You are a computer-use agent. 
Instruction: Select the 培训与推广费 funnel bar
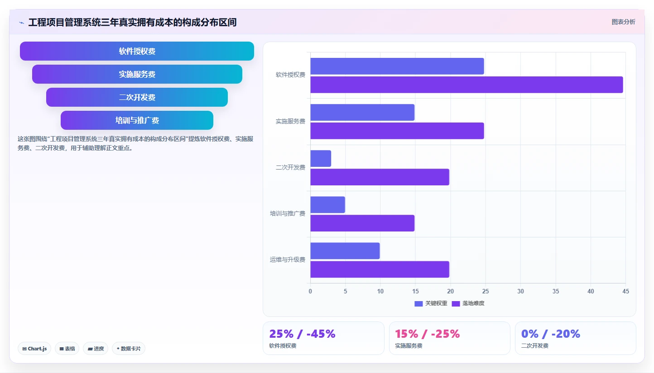click(x=137, y=120)
